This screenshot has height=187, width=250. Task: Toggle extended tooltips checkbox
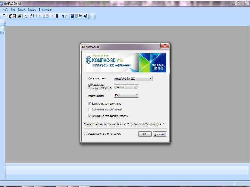pos(90,116)
